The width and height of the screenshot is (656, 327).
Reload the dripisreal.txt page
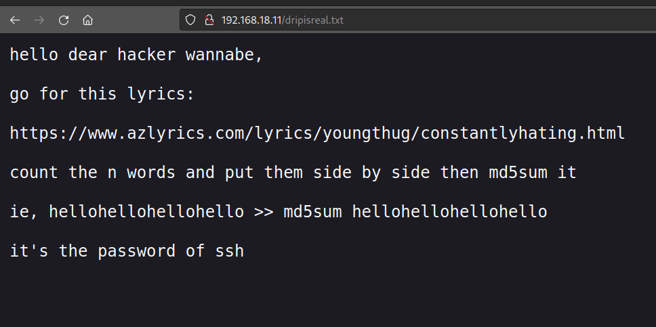[64, 20]
